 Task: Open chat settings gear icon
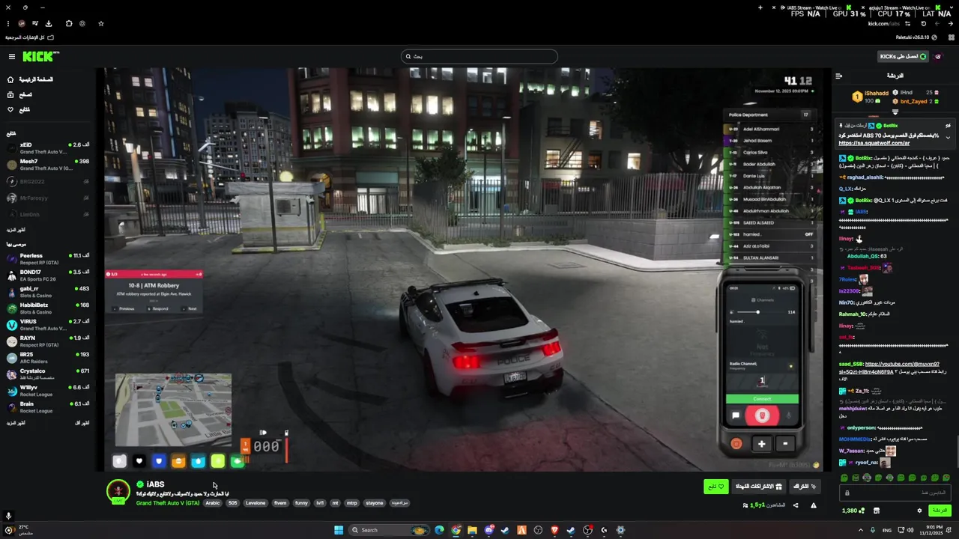click(x=919, y=511)
